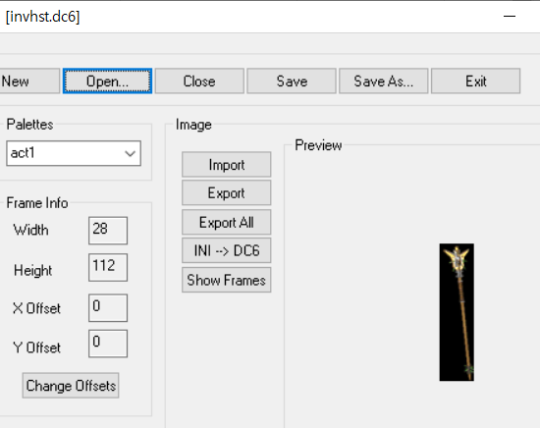Click the Width label

[x=31, y=230]
